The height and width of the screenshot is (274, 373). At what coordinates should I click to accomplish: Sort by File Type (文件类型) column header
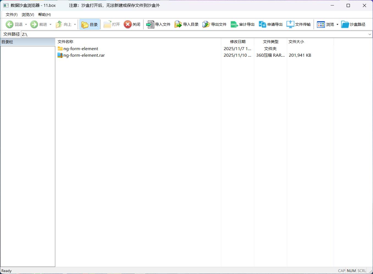[270, 42]
